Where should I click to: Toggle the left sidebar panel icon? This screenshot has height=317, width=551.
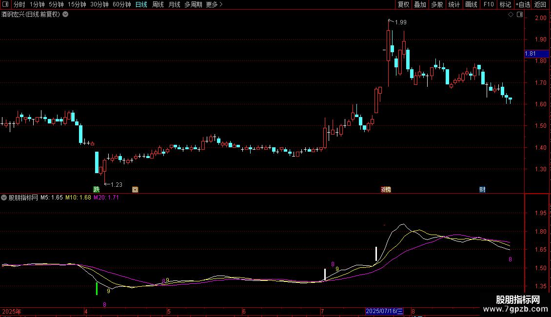[5, 4]
